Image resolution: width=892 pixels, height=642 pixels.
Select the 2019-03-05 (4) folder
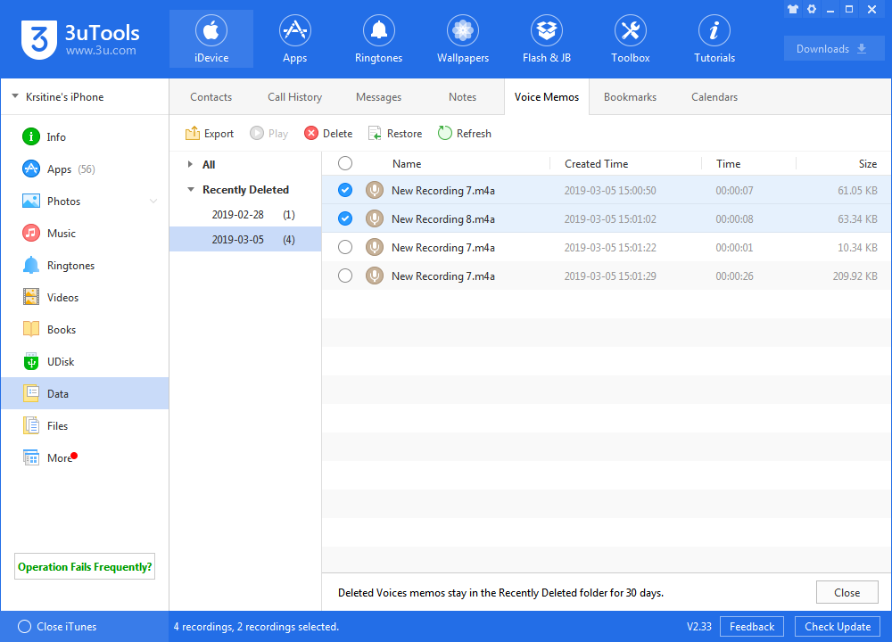pyautogui.click(x=245, y=239)
